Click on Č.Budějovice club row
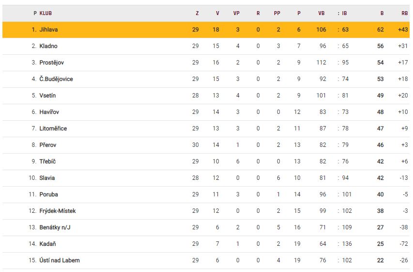This screenshot has width=413, height=272. click(56, 79)
